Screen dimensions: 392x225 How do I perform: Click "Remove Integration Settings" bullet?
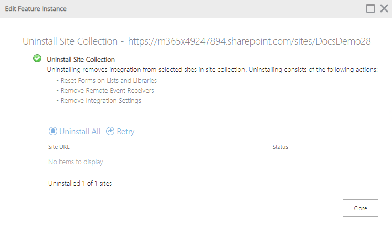coord(101,101)
